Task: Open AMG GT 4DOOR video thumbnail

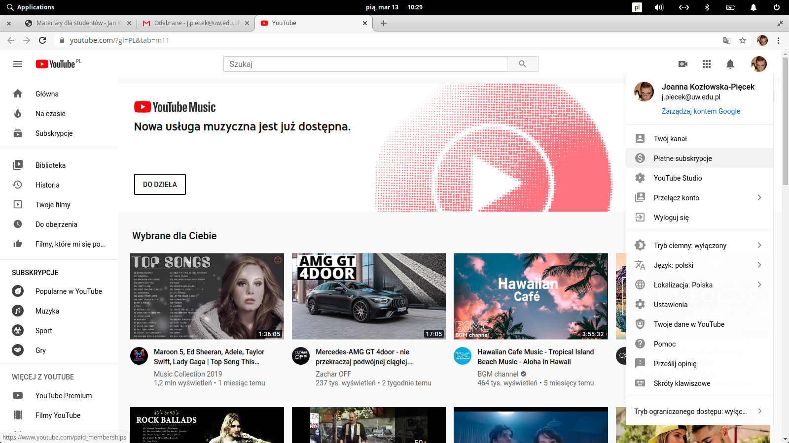Action: coord(369,296)
